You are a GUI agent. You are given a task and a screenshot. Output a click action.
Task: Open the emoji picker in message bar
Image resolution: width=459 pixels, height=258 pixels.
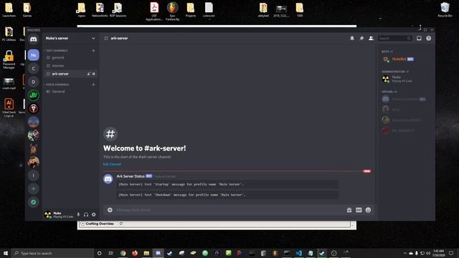(368, 210)
